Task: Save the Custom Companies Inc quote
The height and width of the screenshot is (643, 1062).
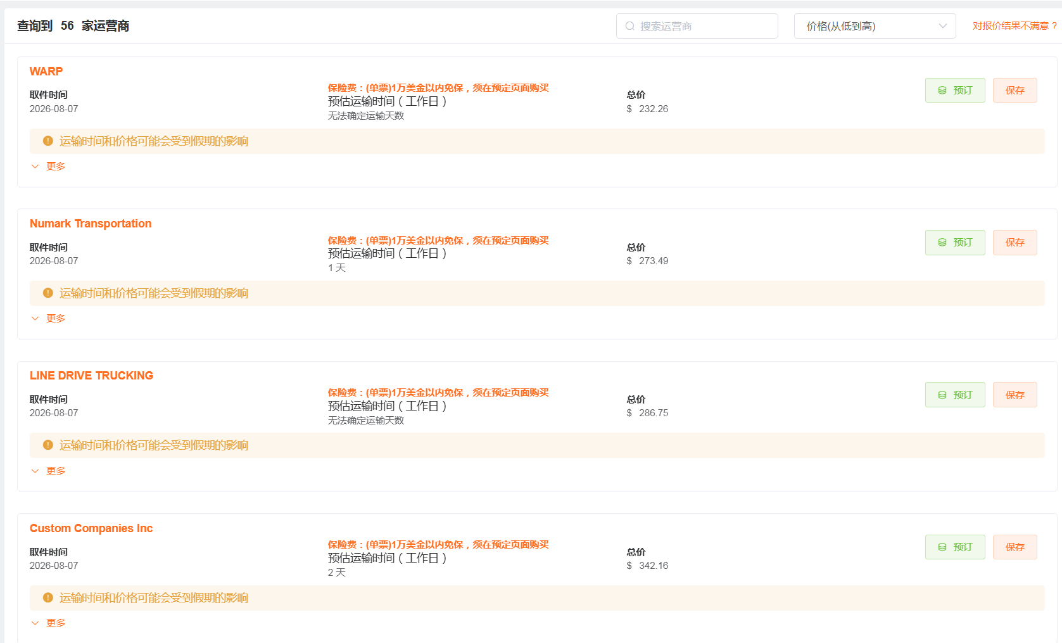Action: [x=1015, y=547]
